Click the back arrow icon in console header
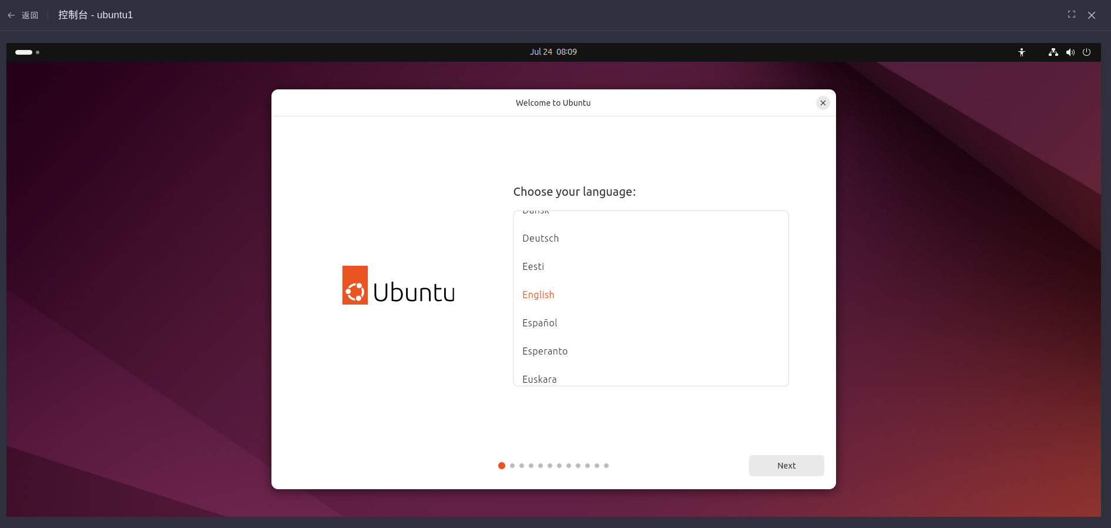The height and width of the screenshot is (528, 1111). point(11,15)
